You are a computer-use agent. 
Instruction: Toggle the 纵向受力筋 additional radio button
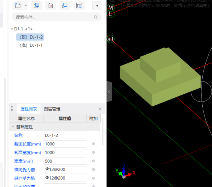coord(93,178)
